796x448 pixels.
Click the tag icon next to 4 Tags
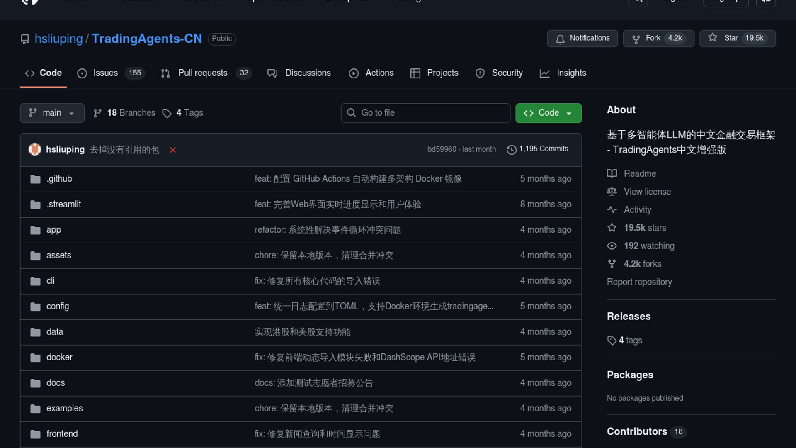click(167, 113)
